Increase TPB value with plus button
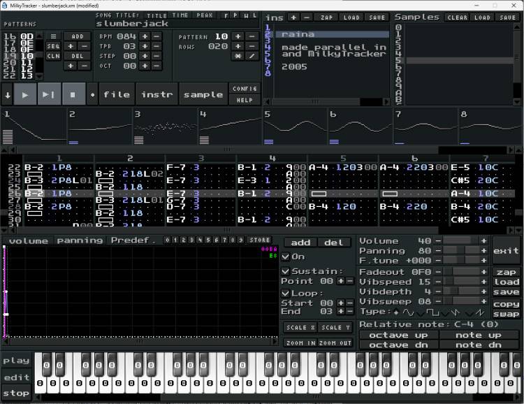 pos(145,46)
